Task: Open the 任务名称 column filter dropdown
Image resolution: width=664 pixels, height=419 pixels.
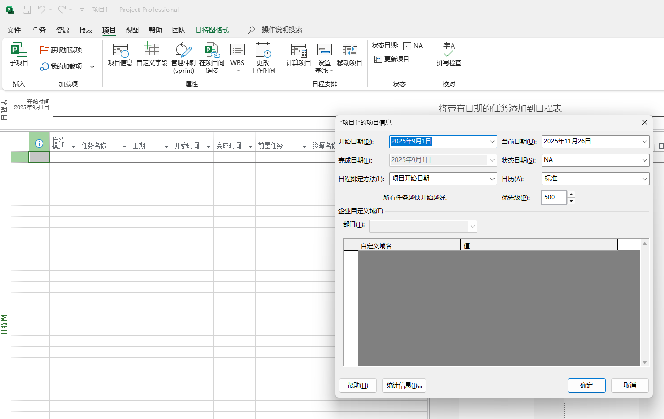Action: (x=125, y=147)
